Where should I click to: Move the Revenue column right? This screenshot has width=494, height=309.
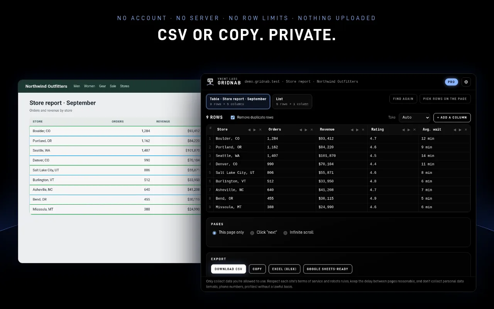click(357, 130)
